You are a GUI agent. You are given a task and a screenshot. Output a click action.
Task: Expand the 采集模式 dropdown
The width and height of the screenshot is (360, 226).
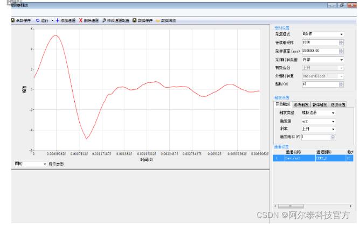click(323, 34)
